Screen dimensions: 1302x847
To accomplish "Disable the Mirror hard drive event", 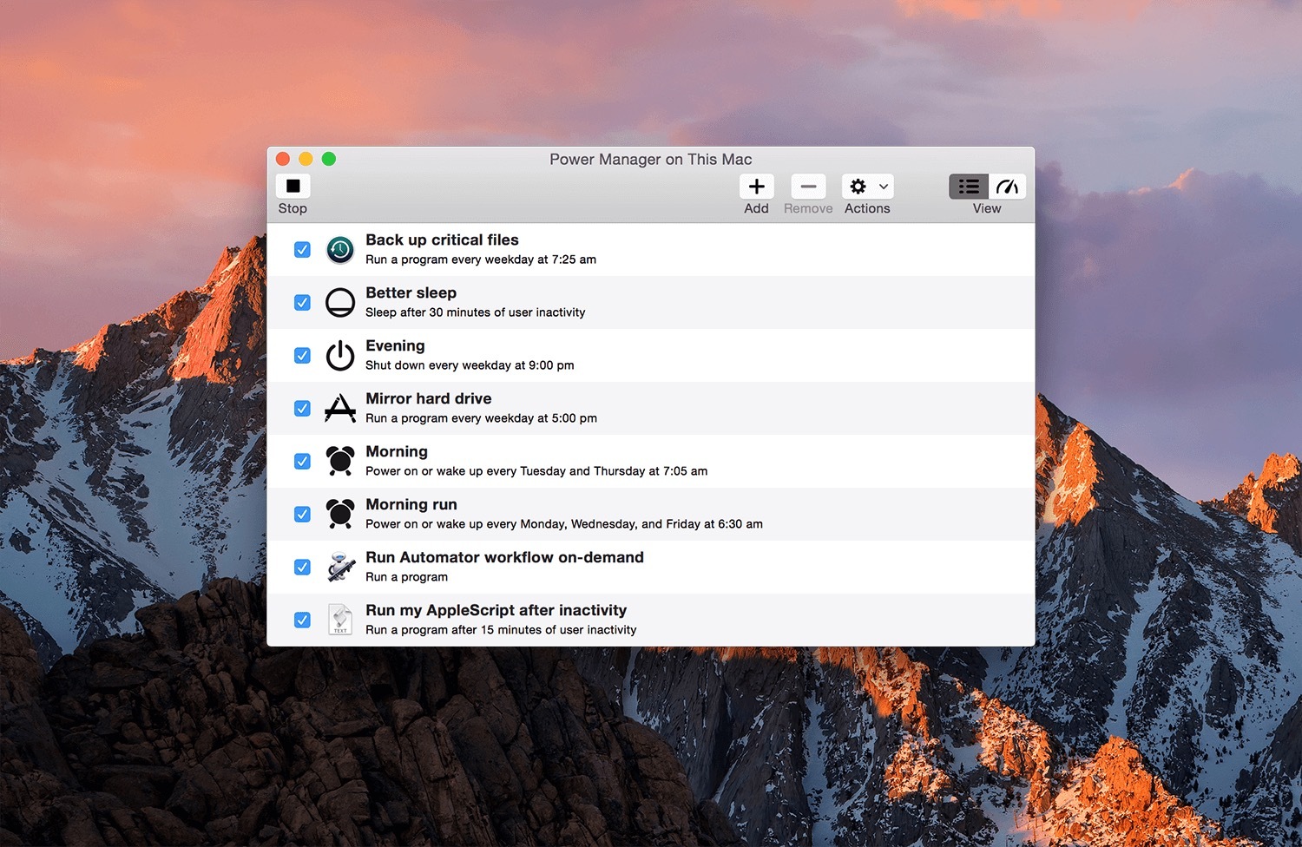I will 302,409.
